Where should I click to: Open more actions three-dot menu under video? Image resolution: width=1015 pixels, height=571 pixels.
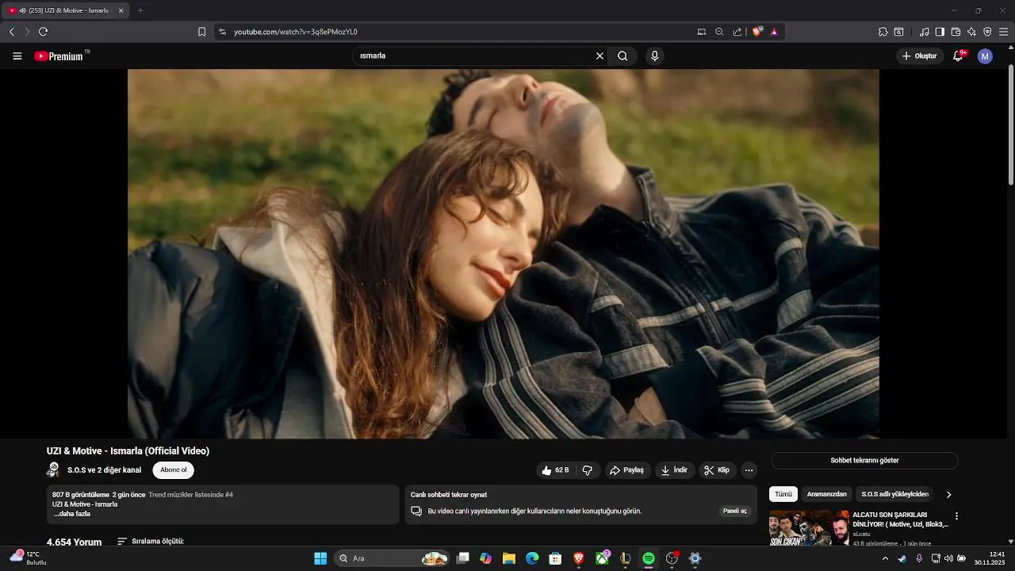pyautogui.click(x=749, y=470)
